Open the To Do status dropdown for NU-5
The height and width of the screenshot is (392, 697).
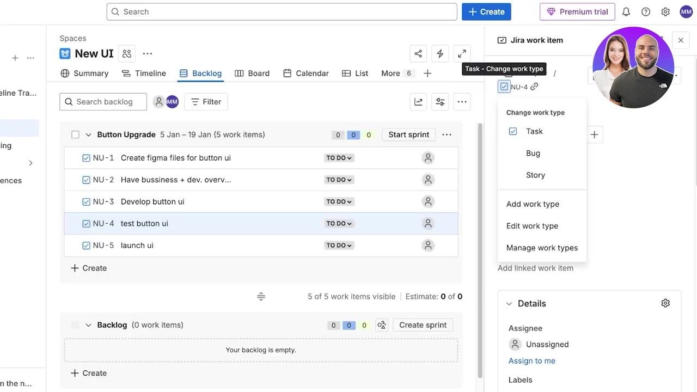point(339,246)
